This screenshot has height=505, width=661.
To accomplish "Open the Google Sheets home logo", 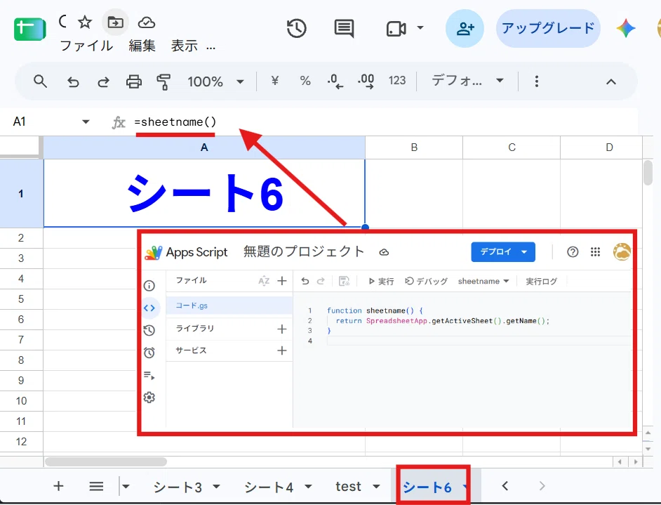I will click(x=29, y=29).
